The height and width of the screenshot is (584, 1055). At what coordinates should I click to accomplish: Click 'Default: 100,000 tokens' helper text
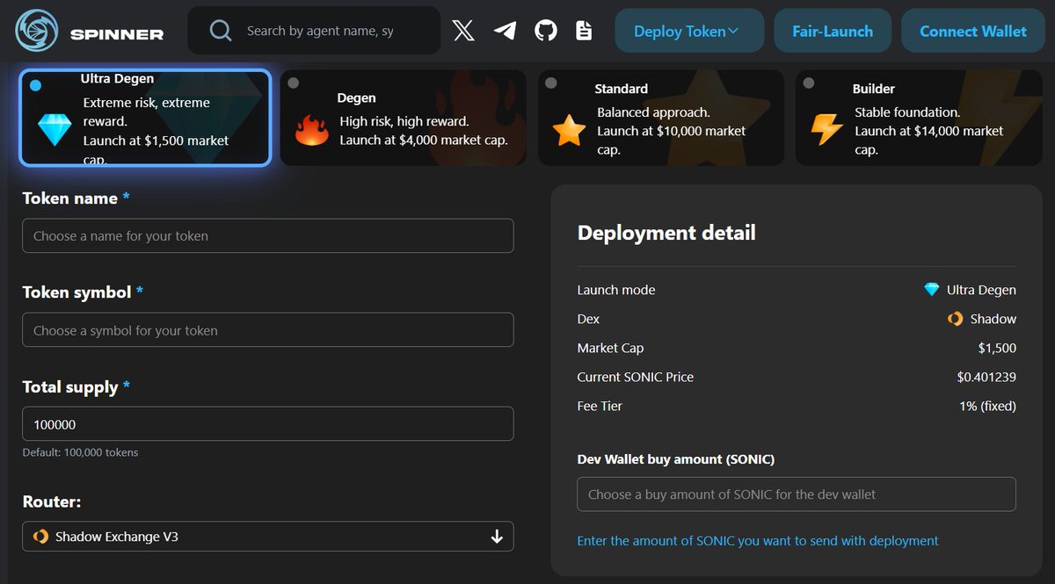tap(80, 452)
